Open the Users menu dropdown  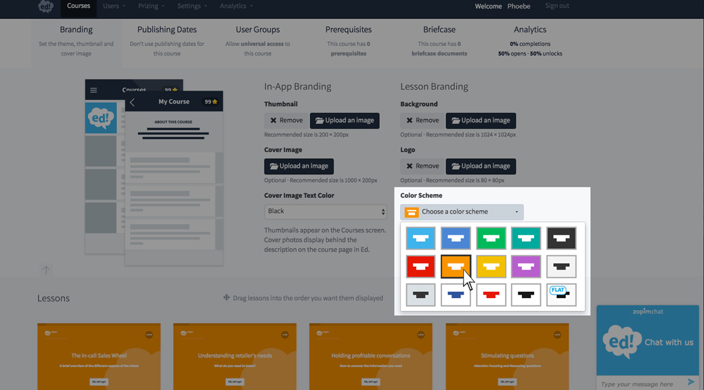[x=114, y=6]
